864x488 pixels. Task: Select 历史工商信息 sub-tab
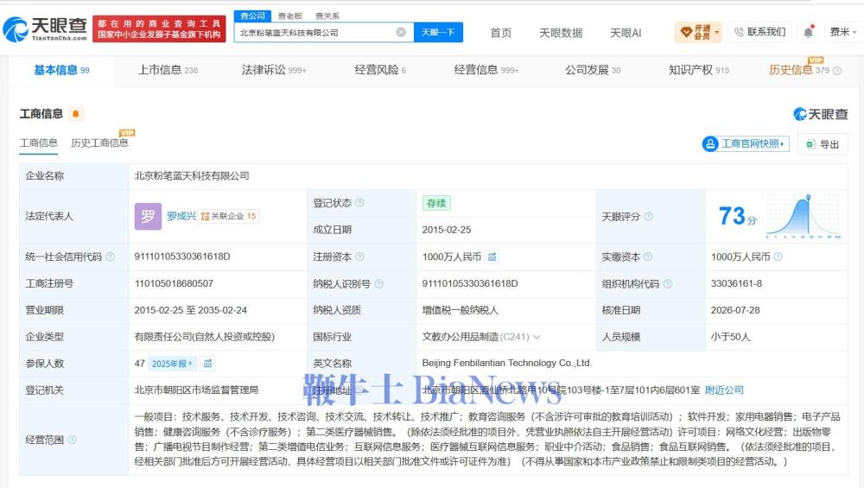point(99,143)
